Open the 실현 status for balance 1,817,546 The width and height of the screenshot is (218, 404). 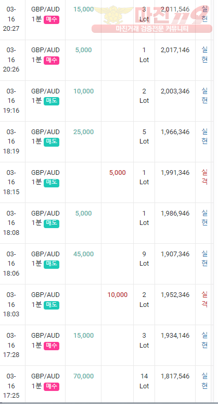pos(204,381)
